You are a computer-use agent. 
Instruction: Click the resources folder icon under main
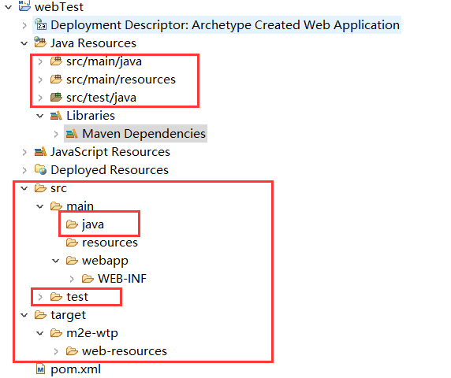click(72, 243)
